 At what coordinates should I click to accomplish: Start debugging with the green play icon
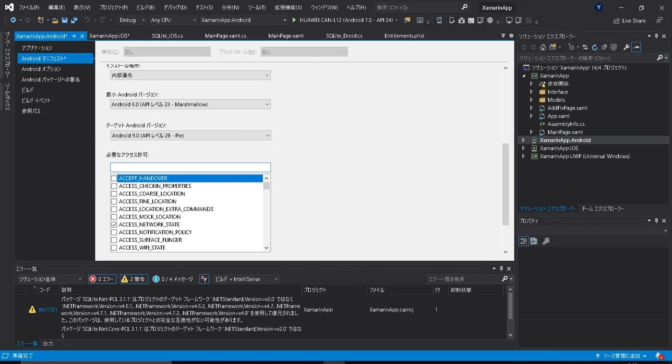294,20
